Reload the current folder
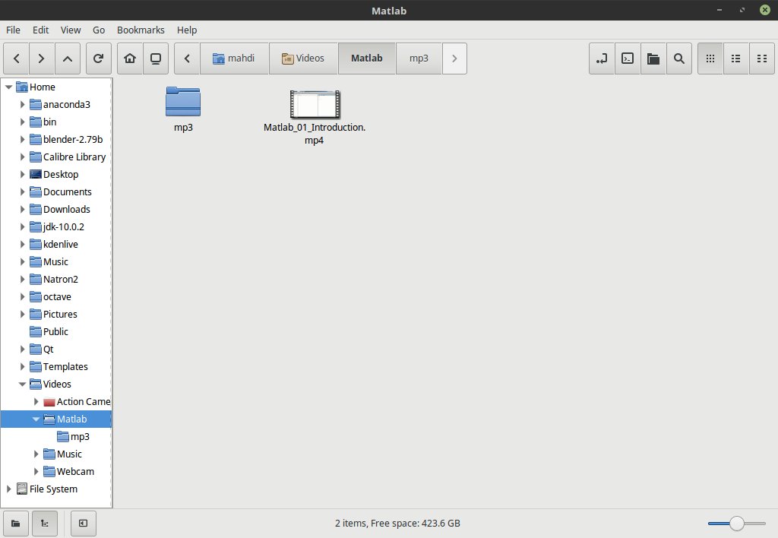This screenshot has height=538, width=778. pos(98,59)
